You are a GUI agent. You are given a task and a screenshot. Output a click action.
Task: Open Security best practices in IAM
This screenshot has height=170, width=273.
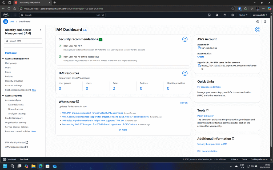coord(212,144)
